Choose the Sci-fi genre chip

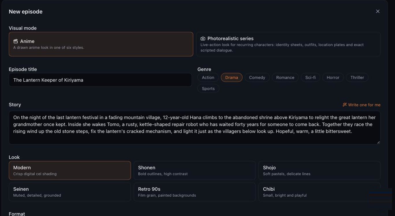(x=310, y=77)
